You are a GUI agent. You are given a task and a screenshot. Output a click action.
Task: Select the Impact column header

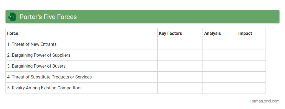point(245,34)
